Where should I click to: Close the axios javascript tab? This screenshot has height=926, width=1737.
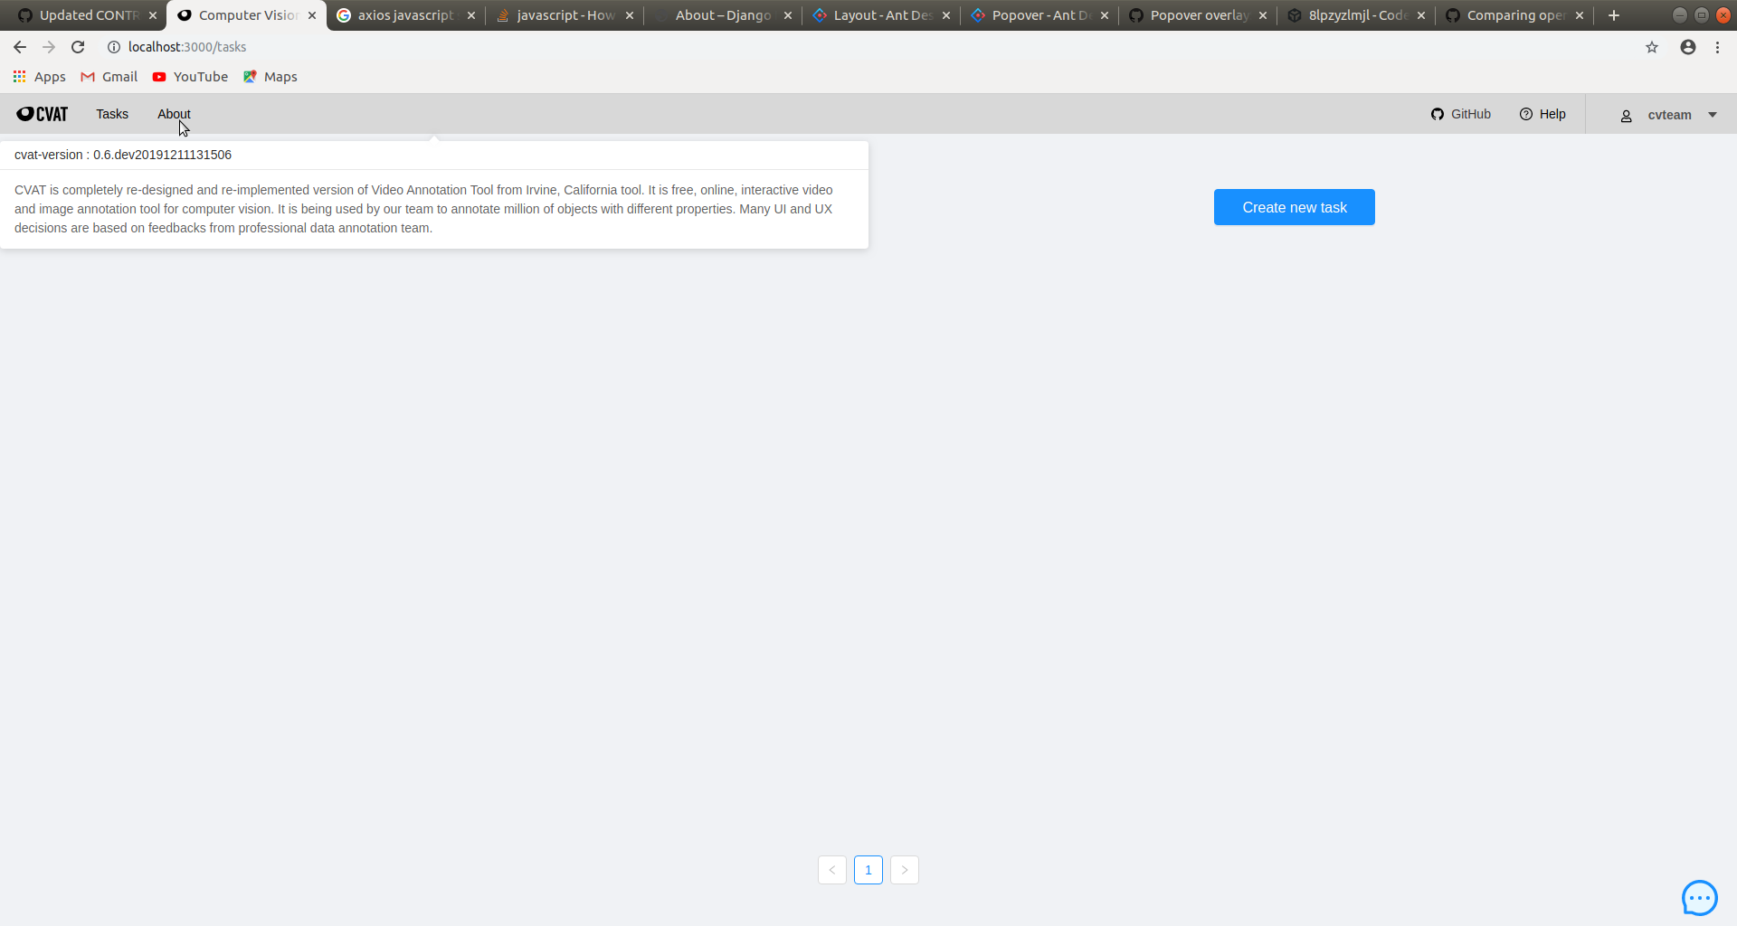(471, 15)
